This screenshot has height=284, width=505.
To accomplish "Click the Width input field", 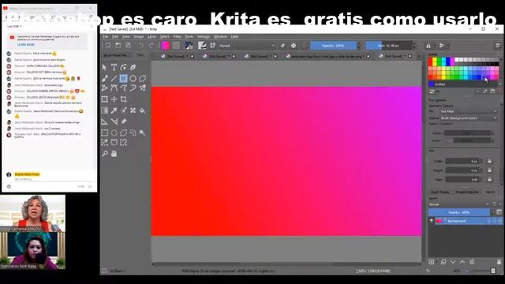I will [x=462, y=161].
